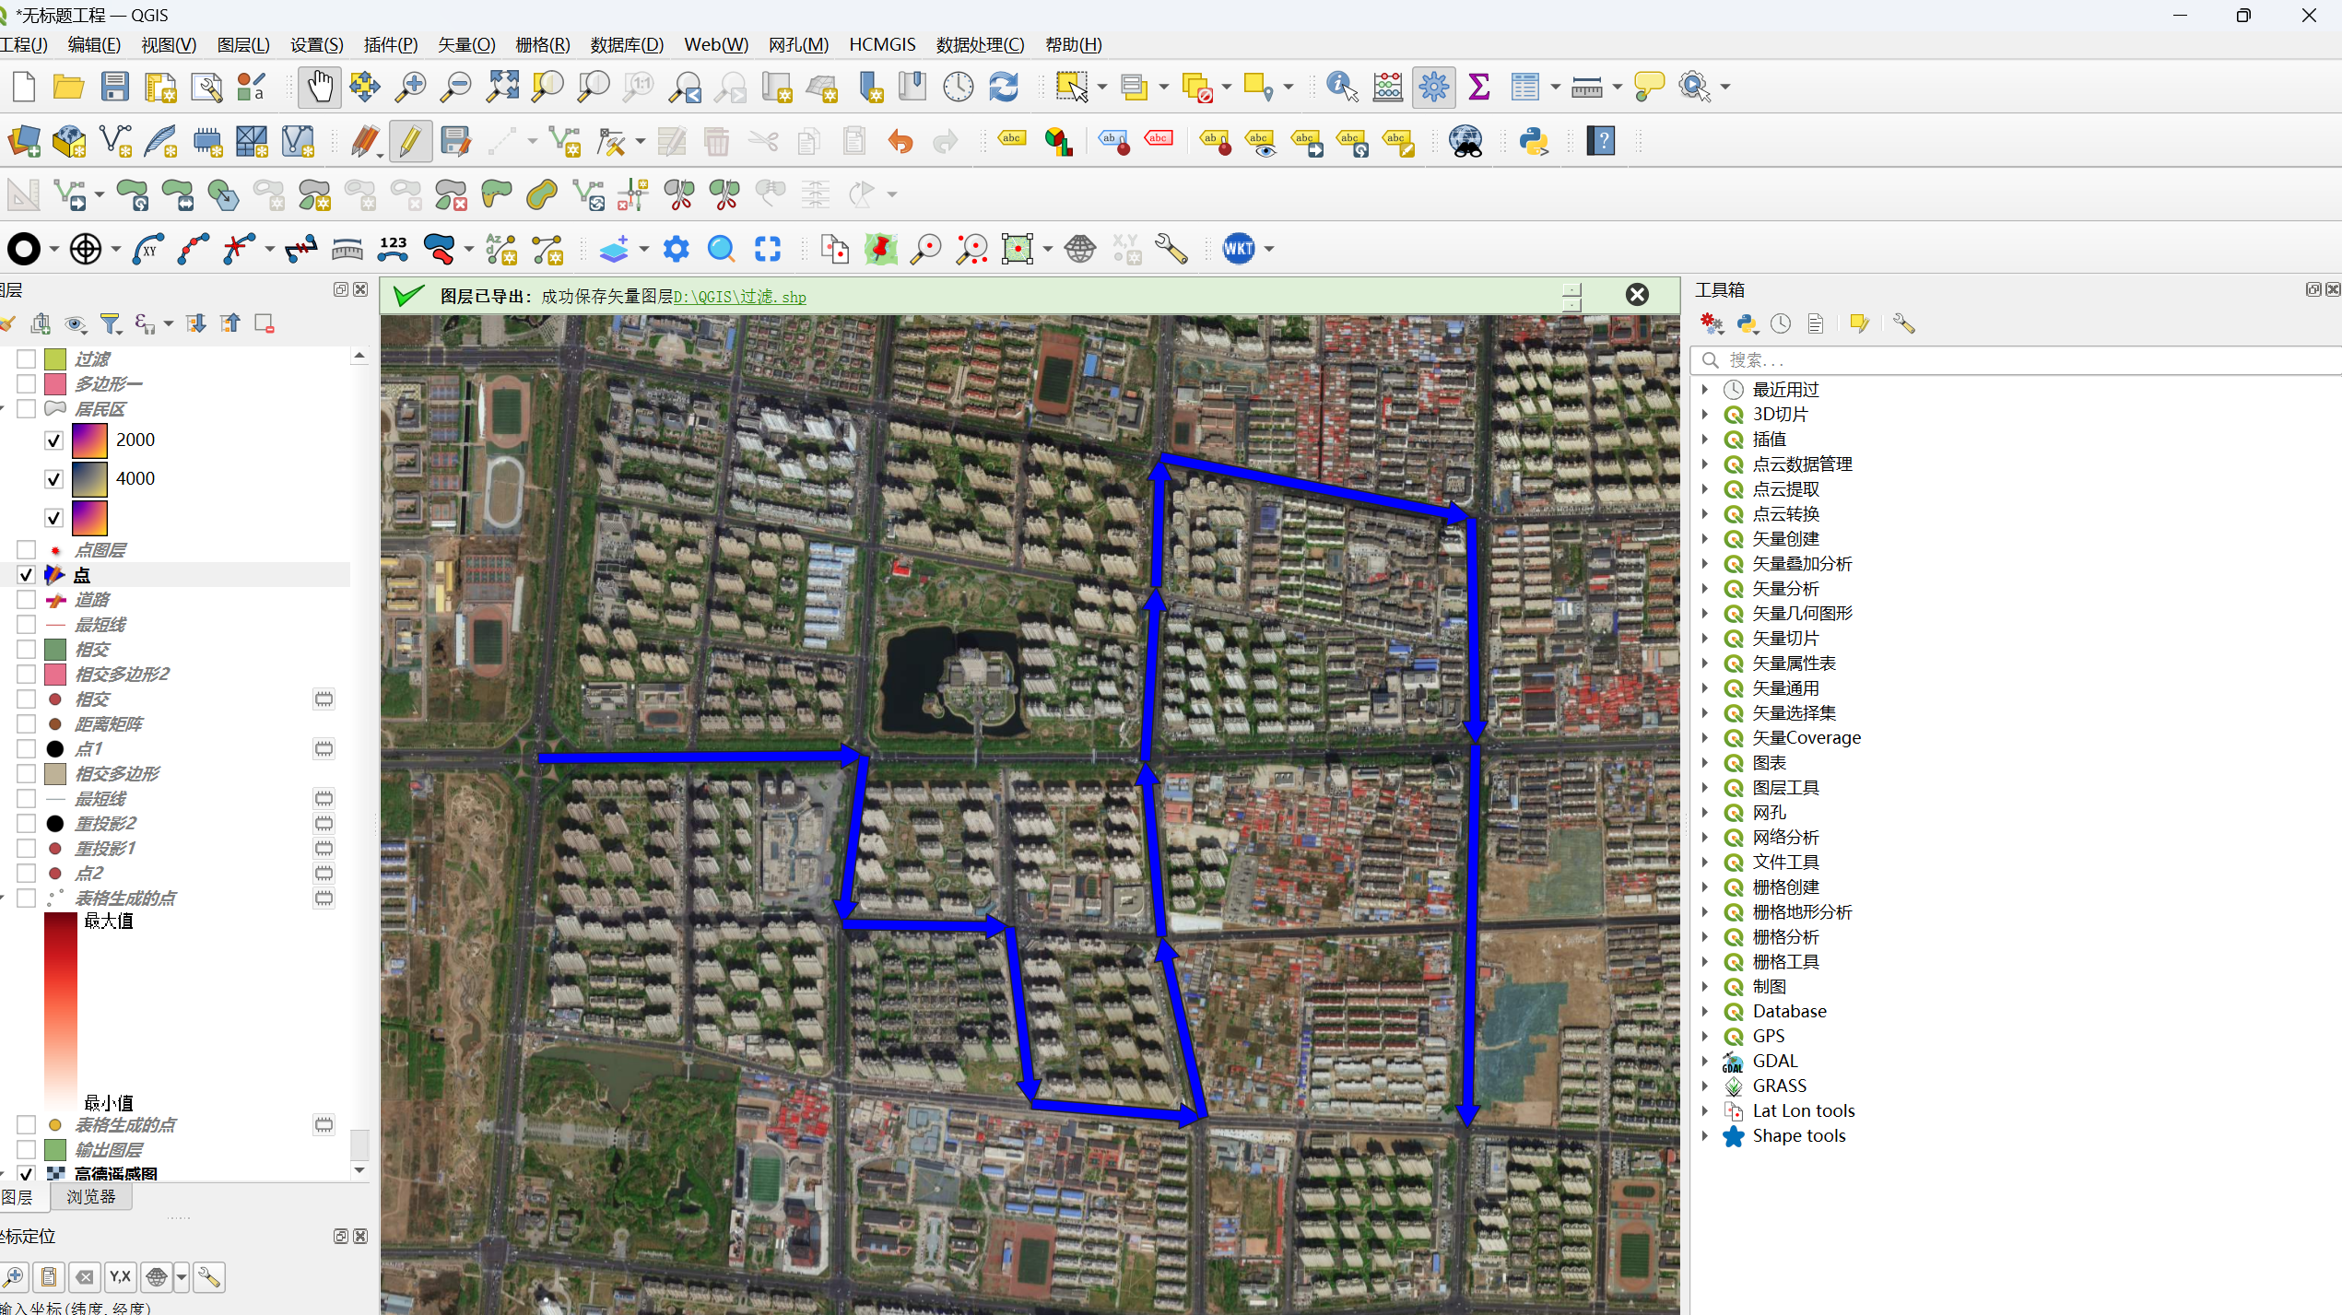Click the 4000 class color swatch
The image size is (2342, 1315).
pos(89,479)
